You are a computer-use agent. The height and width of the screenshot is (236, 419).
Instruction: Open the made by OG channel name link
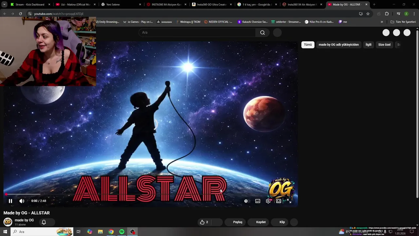click(24, 220)
